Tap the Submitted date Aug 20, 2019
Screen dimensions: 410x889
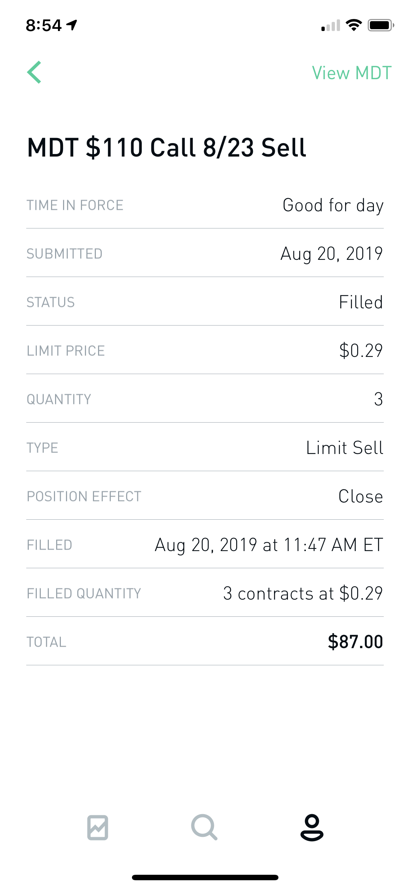pos(331,254)
